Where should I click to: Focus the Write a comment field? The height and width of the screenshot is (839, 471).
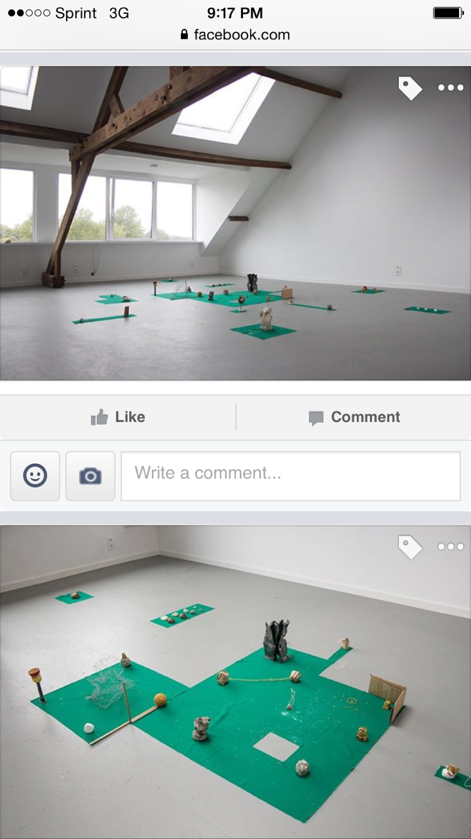pyautogui.click(x=291, y=476)
